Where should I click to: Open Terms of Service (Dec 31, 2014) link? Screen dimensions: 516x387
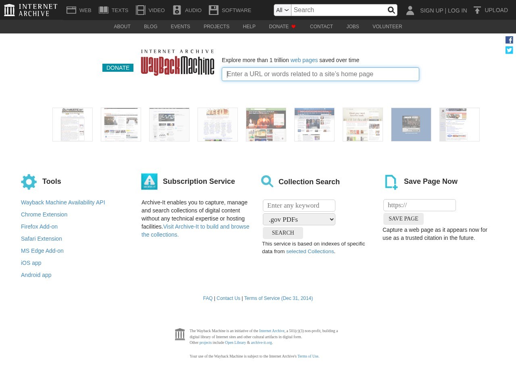[x=279, y=298]
